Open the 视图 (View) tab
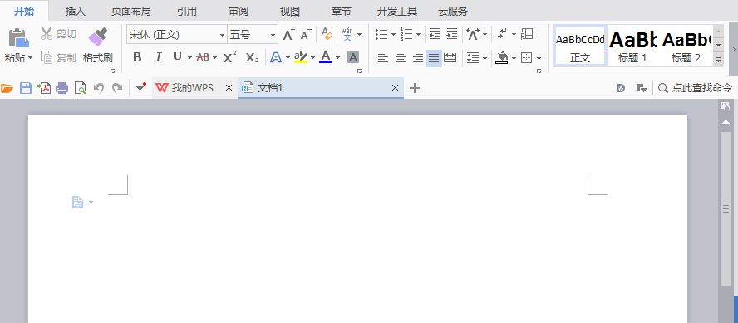This screenshot has width=738, height=323. [x=289, y=12]
